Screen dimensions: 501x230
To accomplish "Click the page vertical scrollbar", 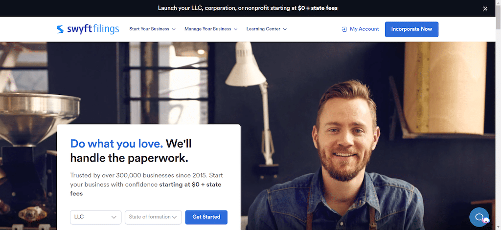I will (498, 115).
